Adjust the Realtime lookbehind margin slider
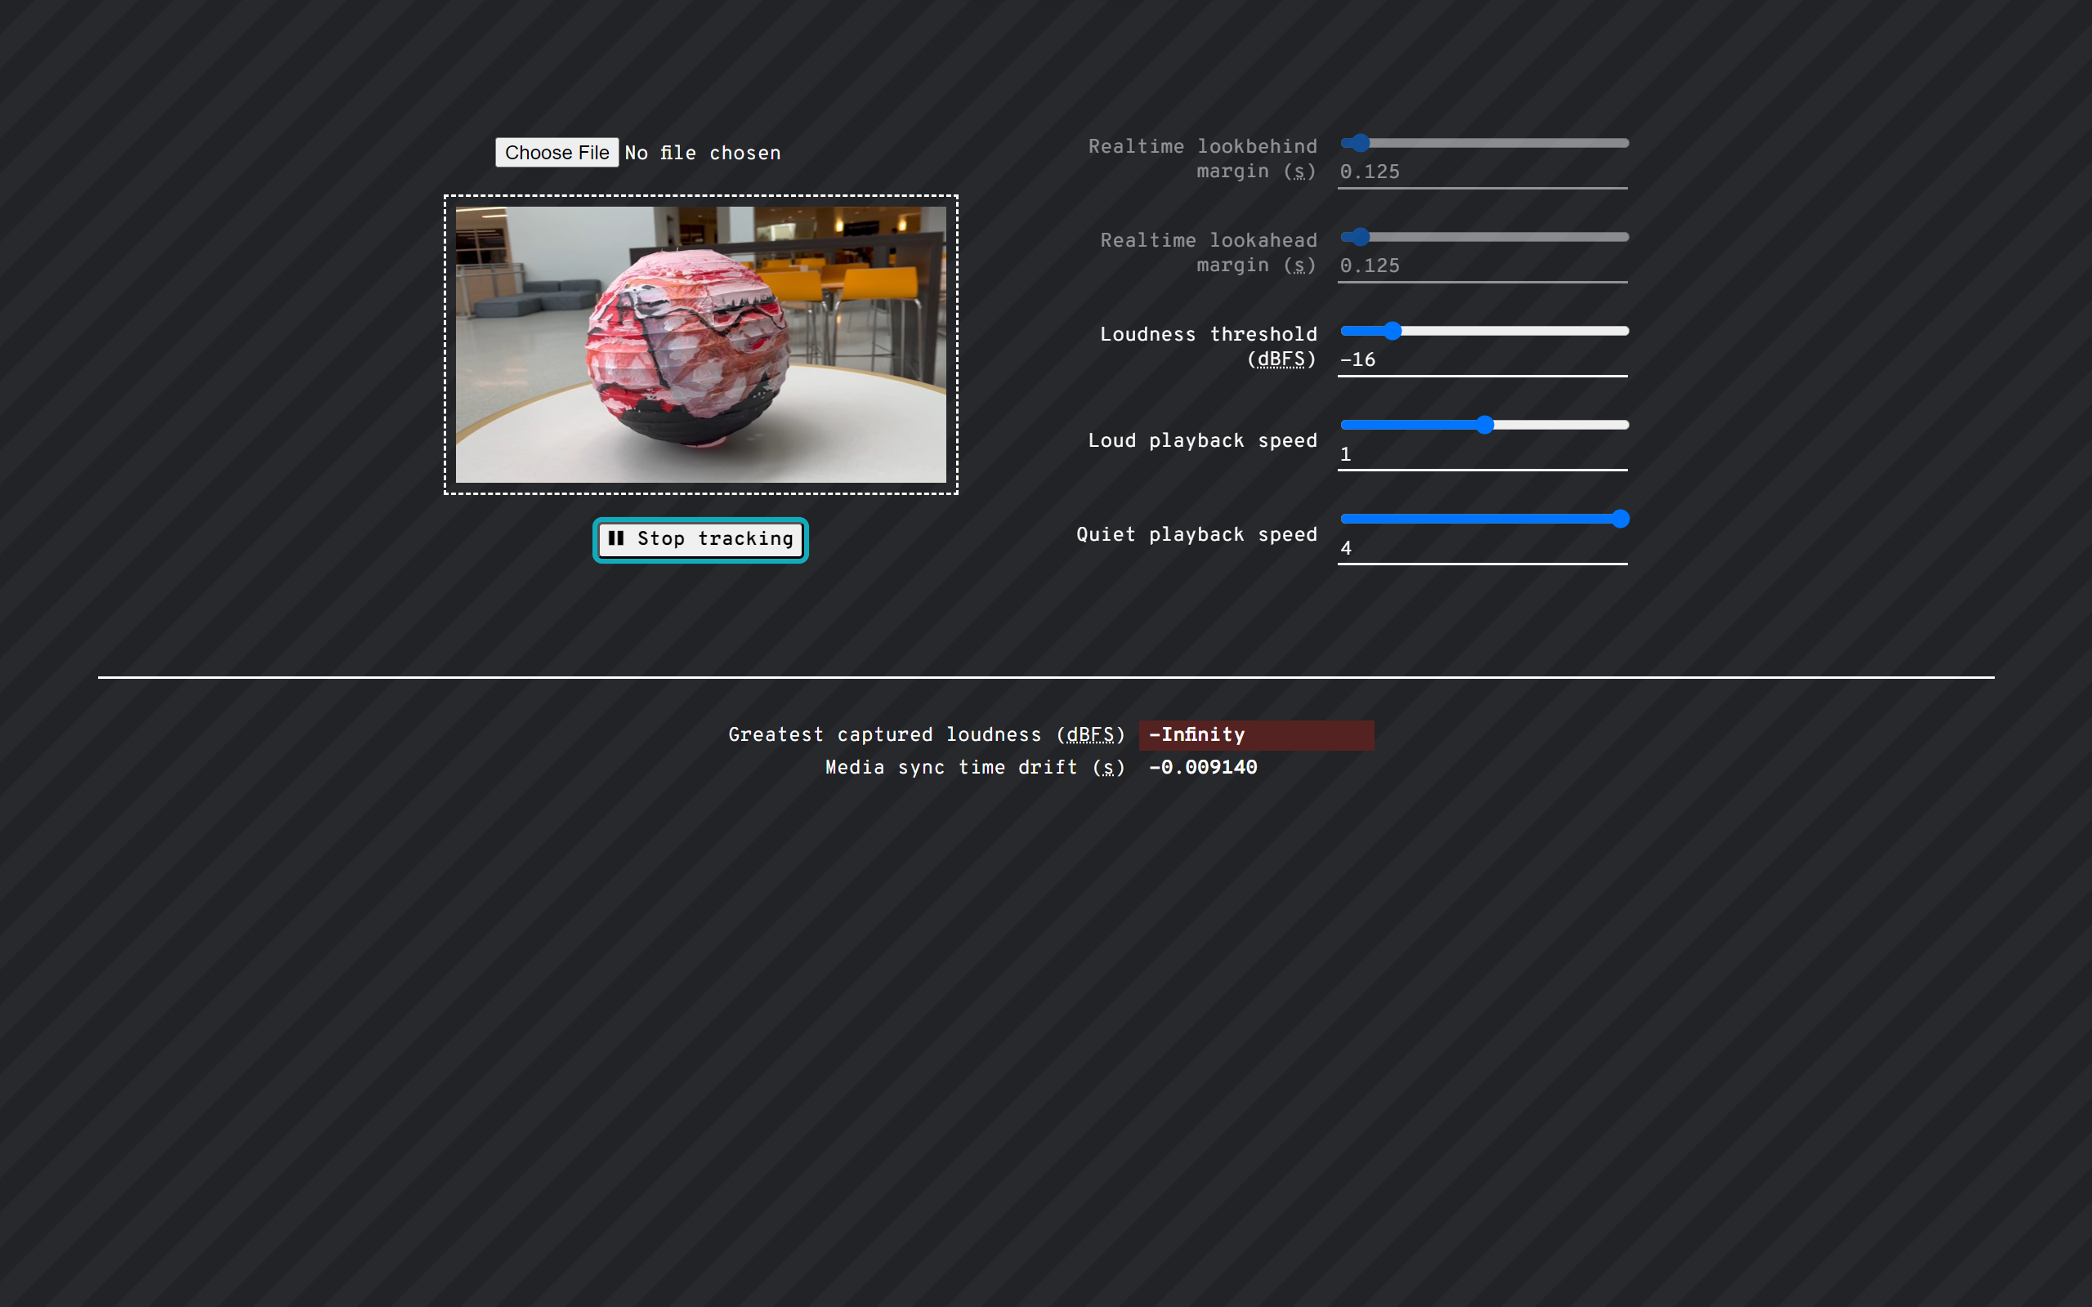Image resolution: width=2092 pixels, height=1307 pixels. click(1484, 143)
